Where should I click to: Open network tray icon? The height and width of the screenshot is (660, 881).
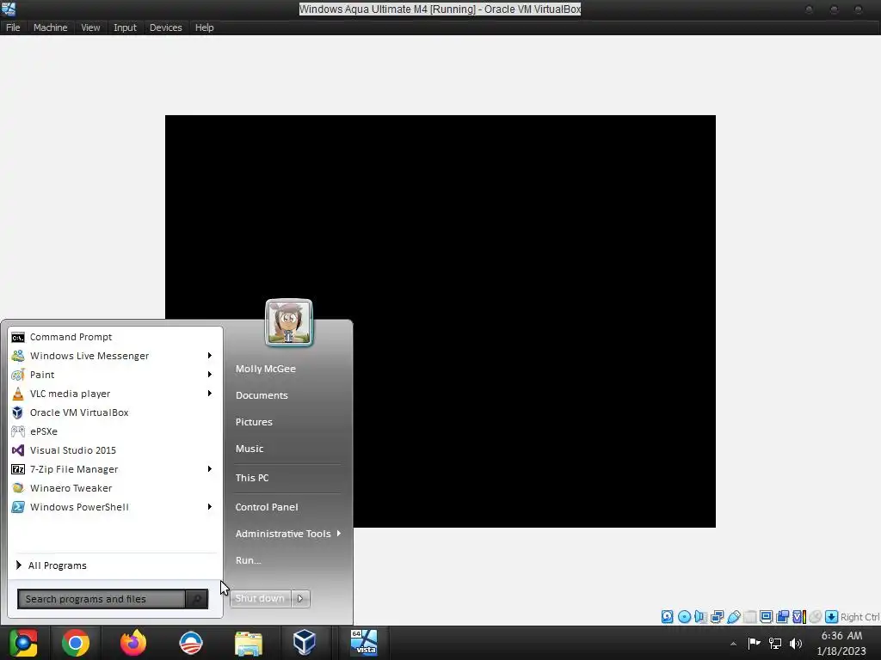(x=775, y=643)
